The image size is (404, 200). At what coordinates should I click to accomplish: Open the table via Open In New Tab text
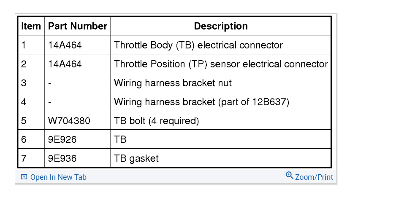pyautogui.click(x=58, y=177)
